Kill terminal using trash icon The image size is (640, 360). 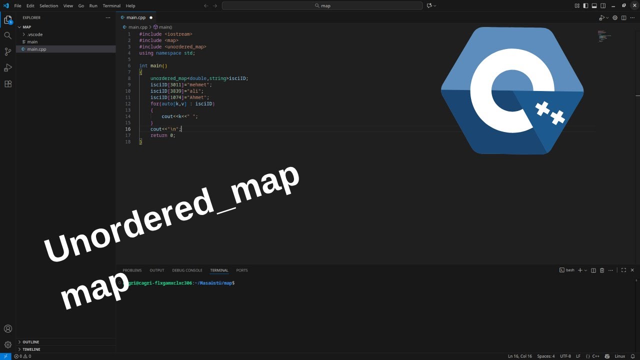[602, 270]
